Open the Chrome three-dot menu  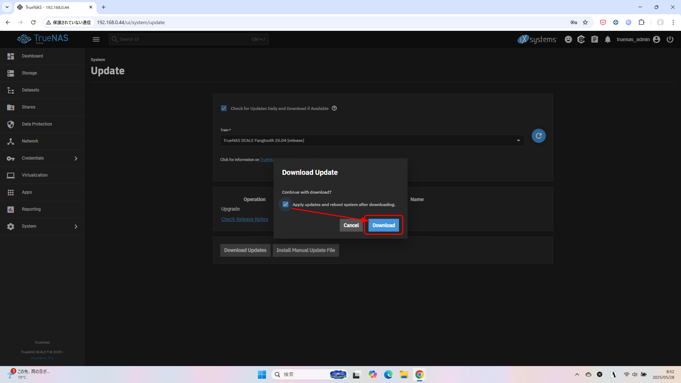point(673,22)
